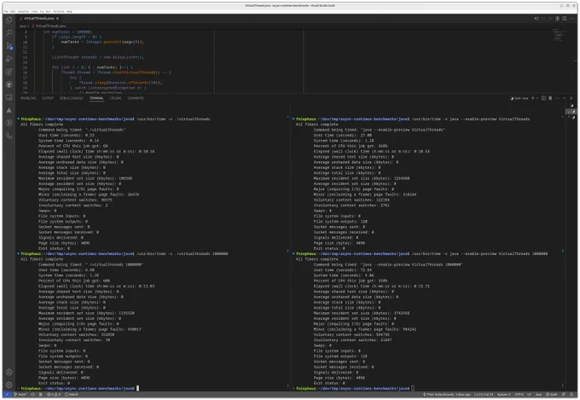The image size is (580, 400).
Task: Click code line 'List<Thread> threads = new ArrayList<>();'
Action: pyautogui.click(x=97, y=57)
